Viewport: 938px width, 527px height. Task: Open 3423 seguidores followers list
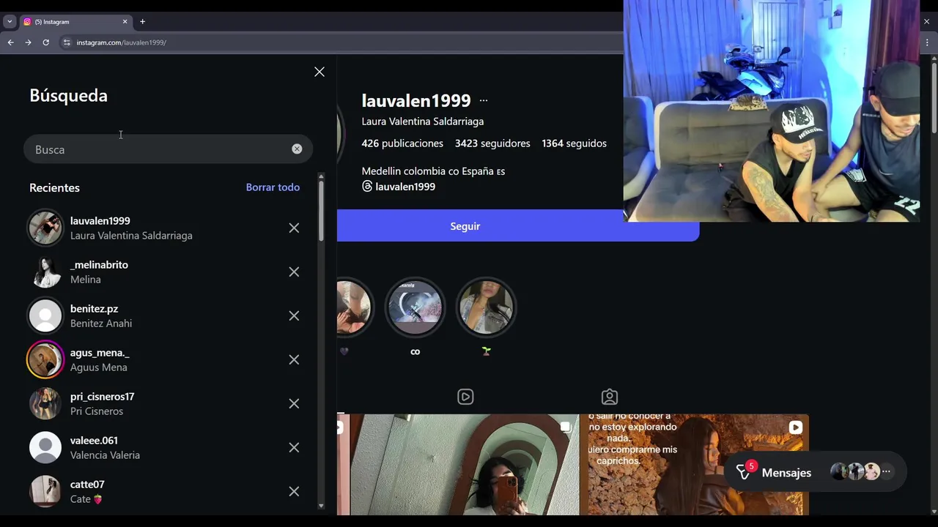pos(492,143)
